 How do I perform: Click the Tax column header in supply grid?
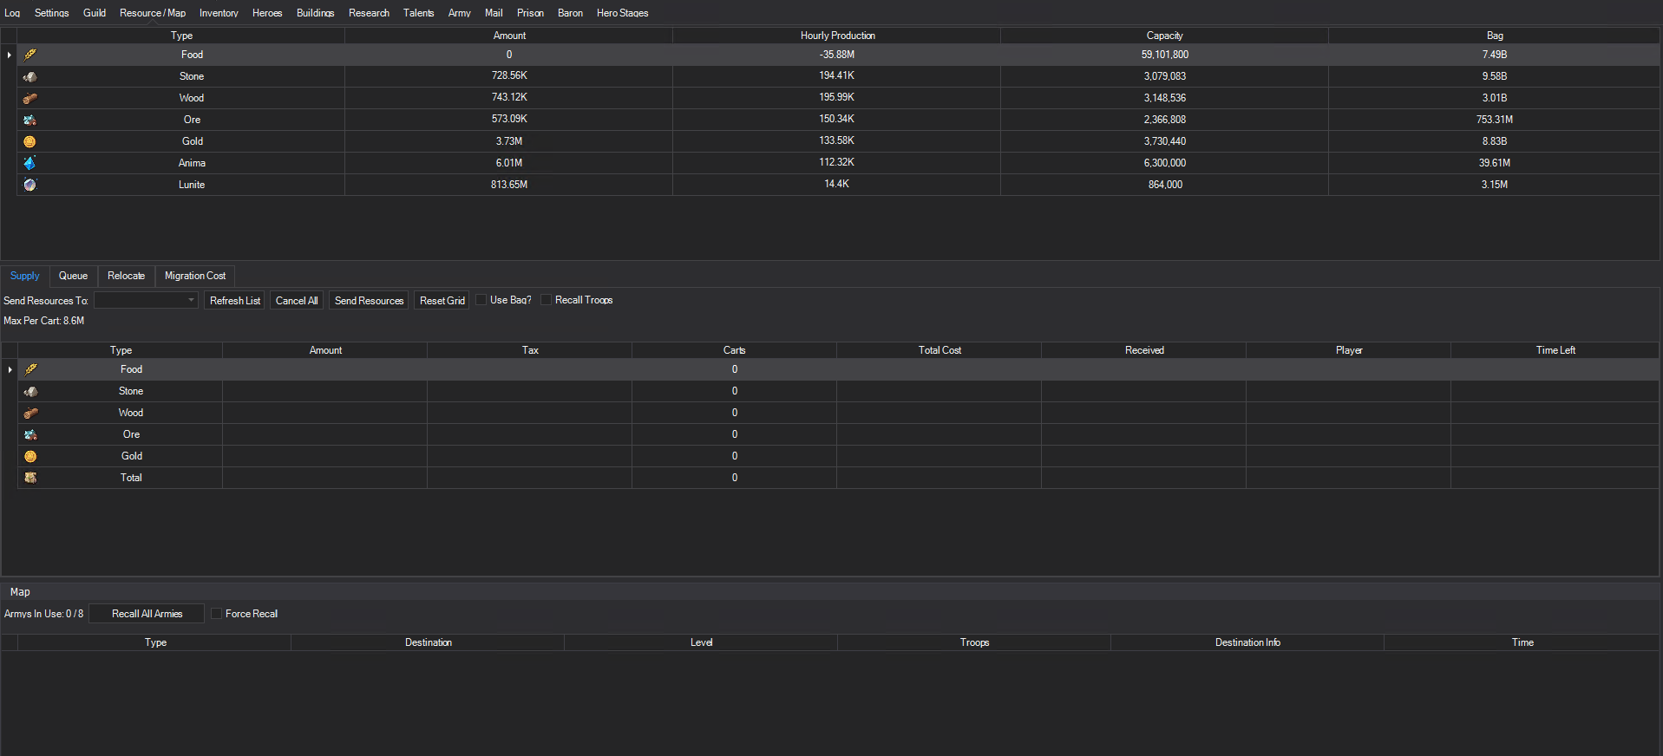(530, 350)
